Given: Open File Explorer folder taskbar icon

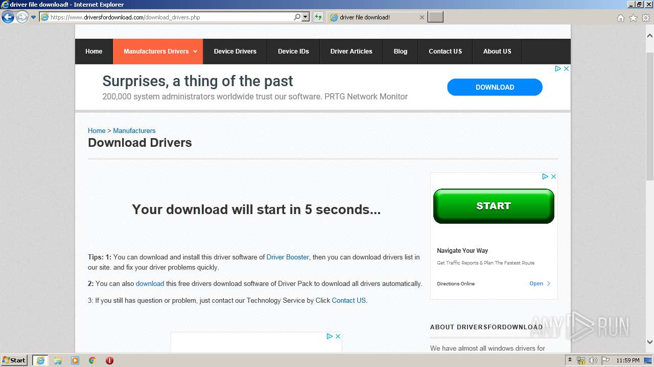Looking at the screenshot, I should (x=58, y=360).
